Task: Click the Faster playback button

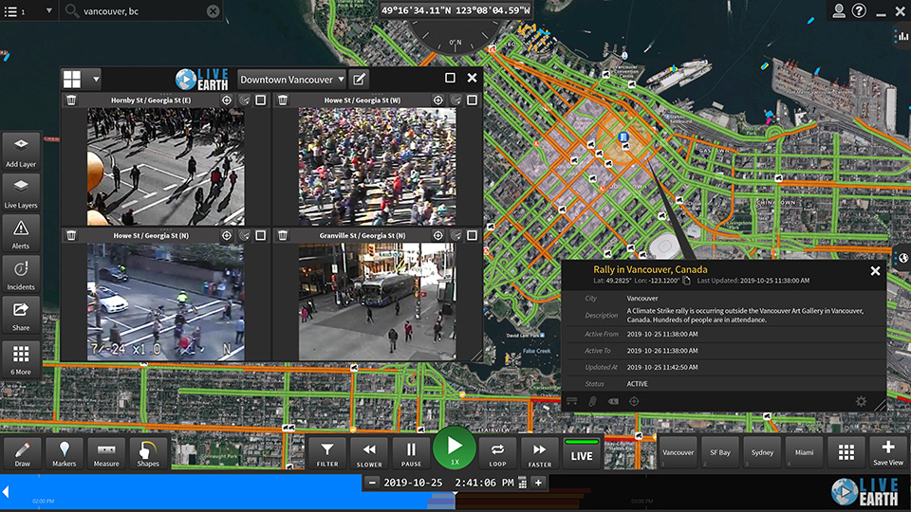Action: point(539,453)
